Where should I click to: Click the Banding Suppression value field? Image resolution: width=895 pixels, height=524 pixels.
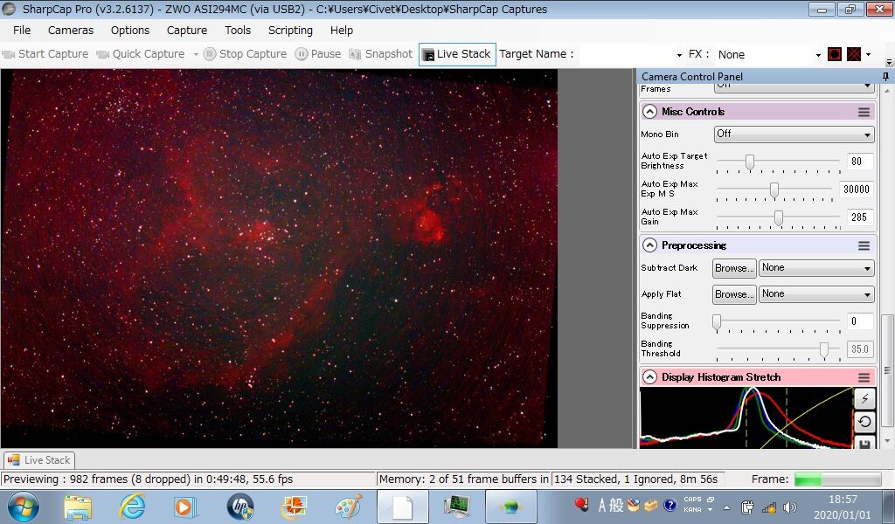[860, 321]
